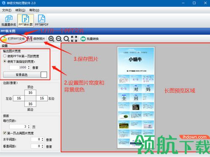210x157 pixels.
Task: Zoom out of the long image preview
Action: (x=59, y=39)
